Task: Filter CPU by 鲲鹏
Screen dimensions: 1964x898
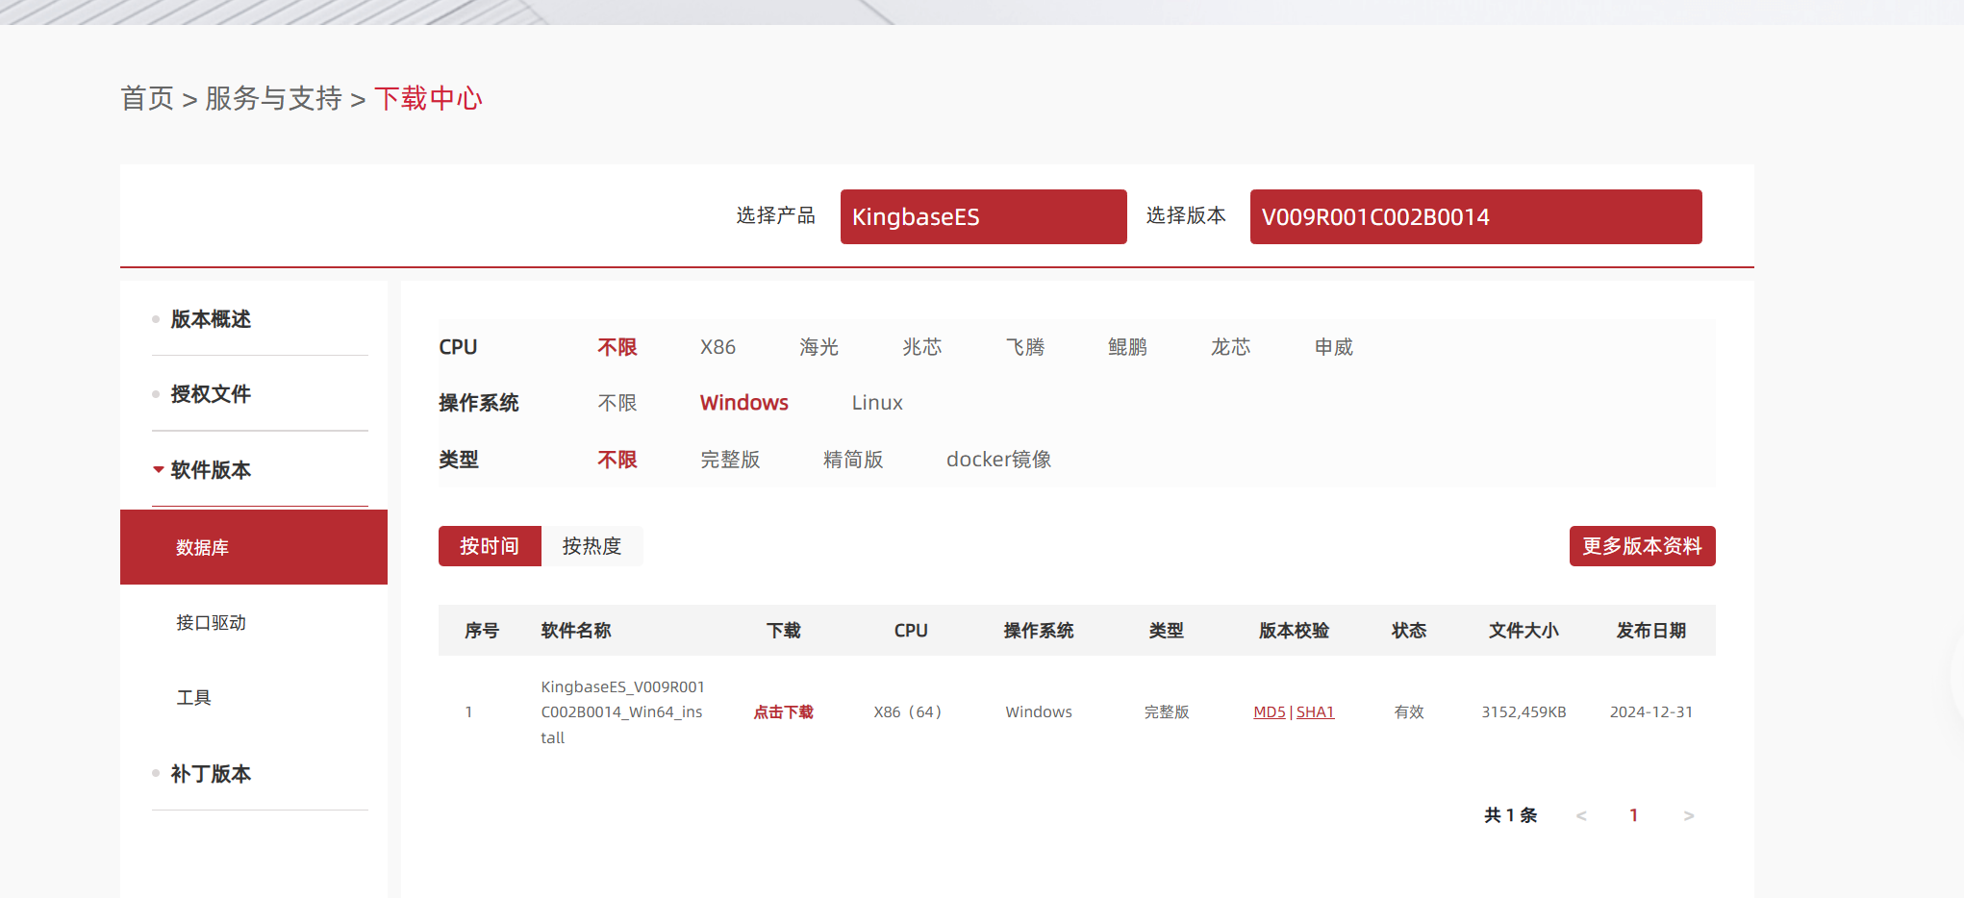Action: click(1128, 347)
